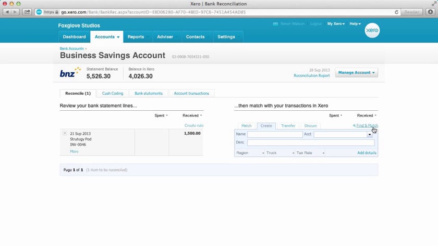Reload the page with refresh icon

pyautogui.click(x=396, y=12)
